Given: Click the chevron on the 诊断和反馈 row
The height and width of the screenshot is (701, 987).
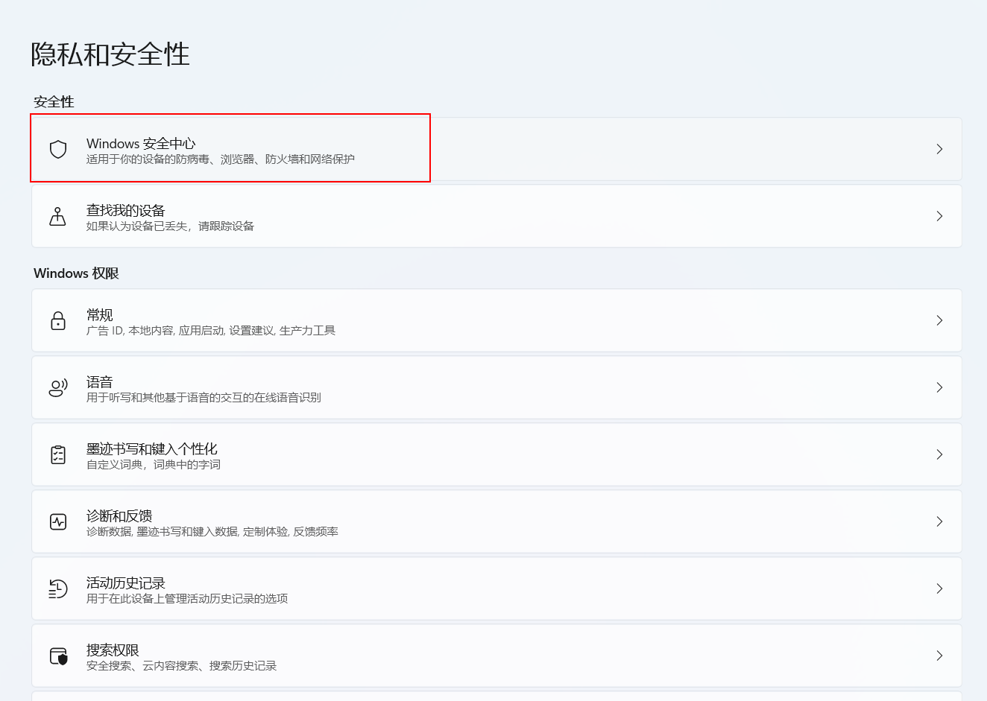Looking at the screenshot, I should pyautogui.click(x=939, y=521).
